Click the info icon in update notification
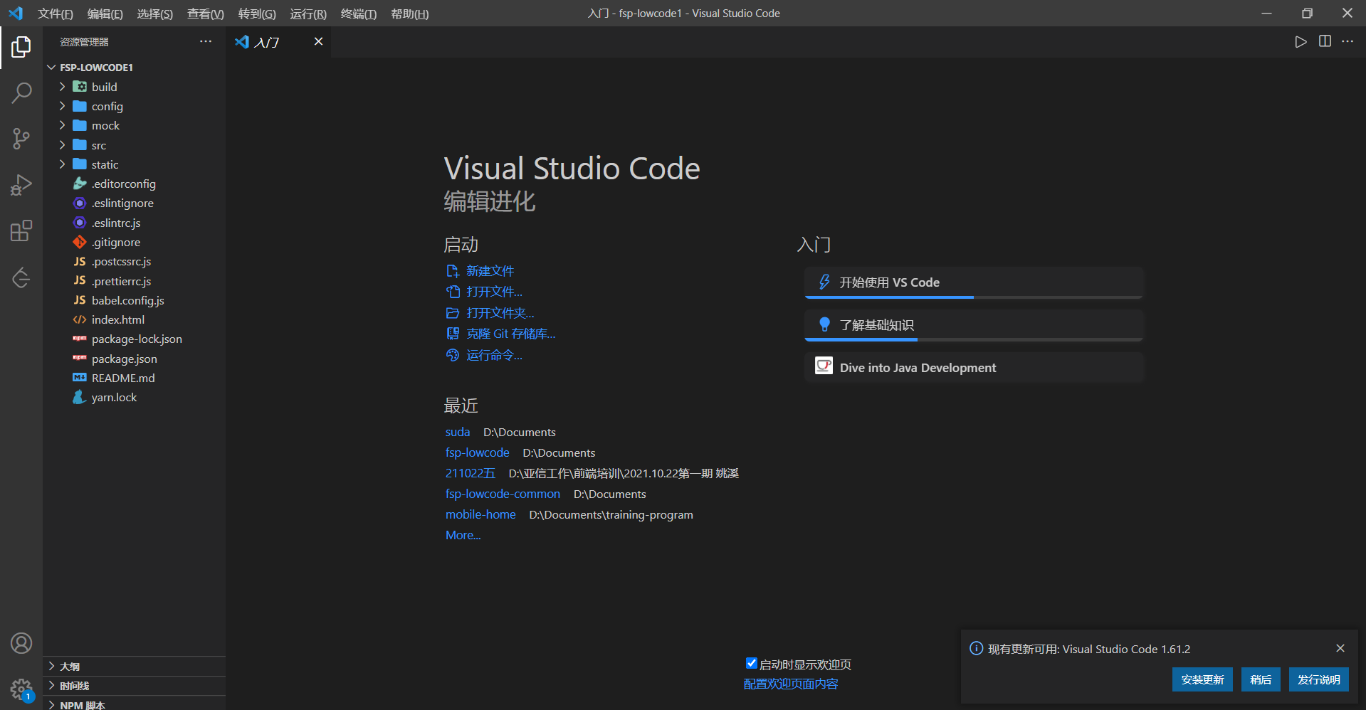Screen dimensions: 1366x710 977,648
